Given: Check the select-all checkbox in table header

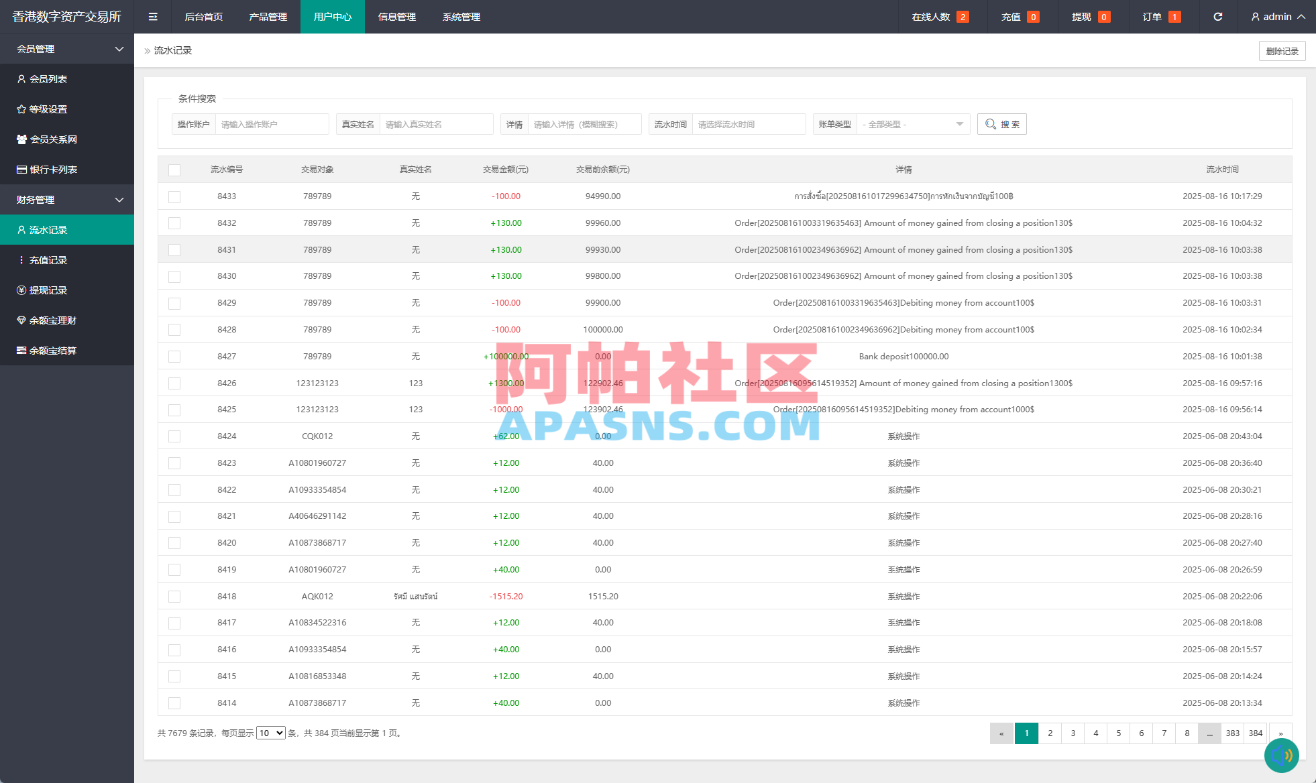Looking at the screenshot, I should coord(174,170).
